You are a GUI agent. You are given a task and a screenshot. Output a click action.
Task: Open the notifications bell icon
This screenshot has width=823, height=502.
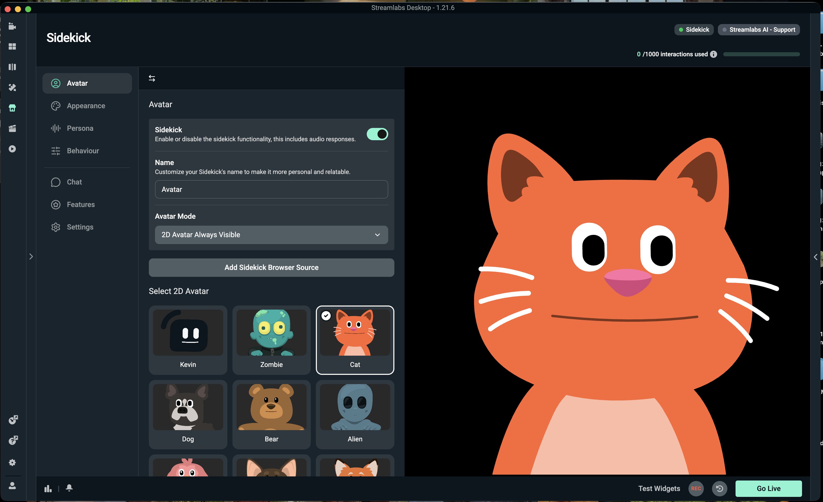69,488
